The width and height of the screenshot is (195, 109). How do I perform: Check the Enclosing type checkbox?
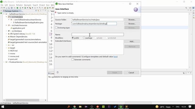[x=56, y=28]
